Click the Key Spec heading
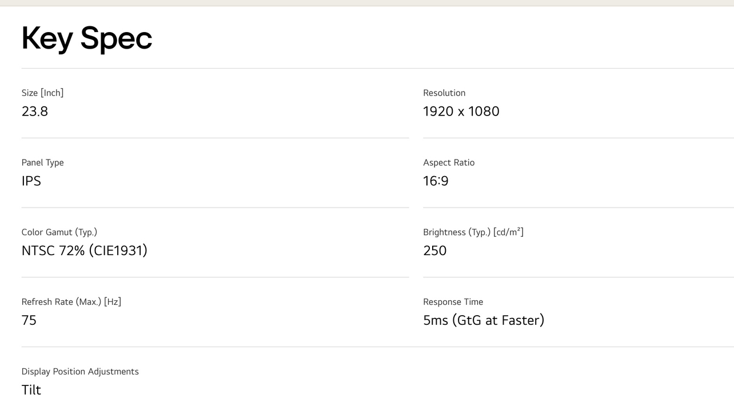 click(x=87, y=38)
